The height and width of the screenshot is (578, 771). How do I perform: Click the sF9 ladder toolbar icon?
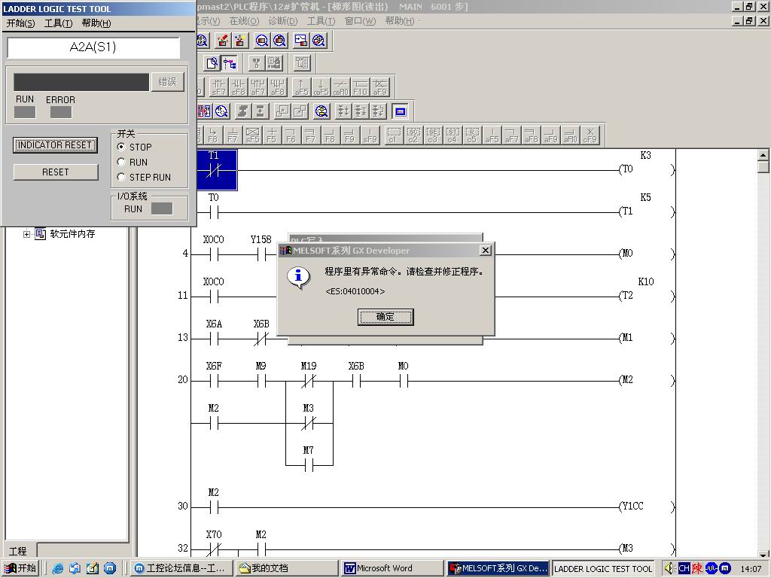[x=370, y=135]
